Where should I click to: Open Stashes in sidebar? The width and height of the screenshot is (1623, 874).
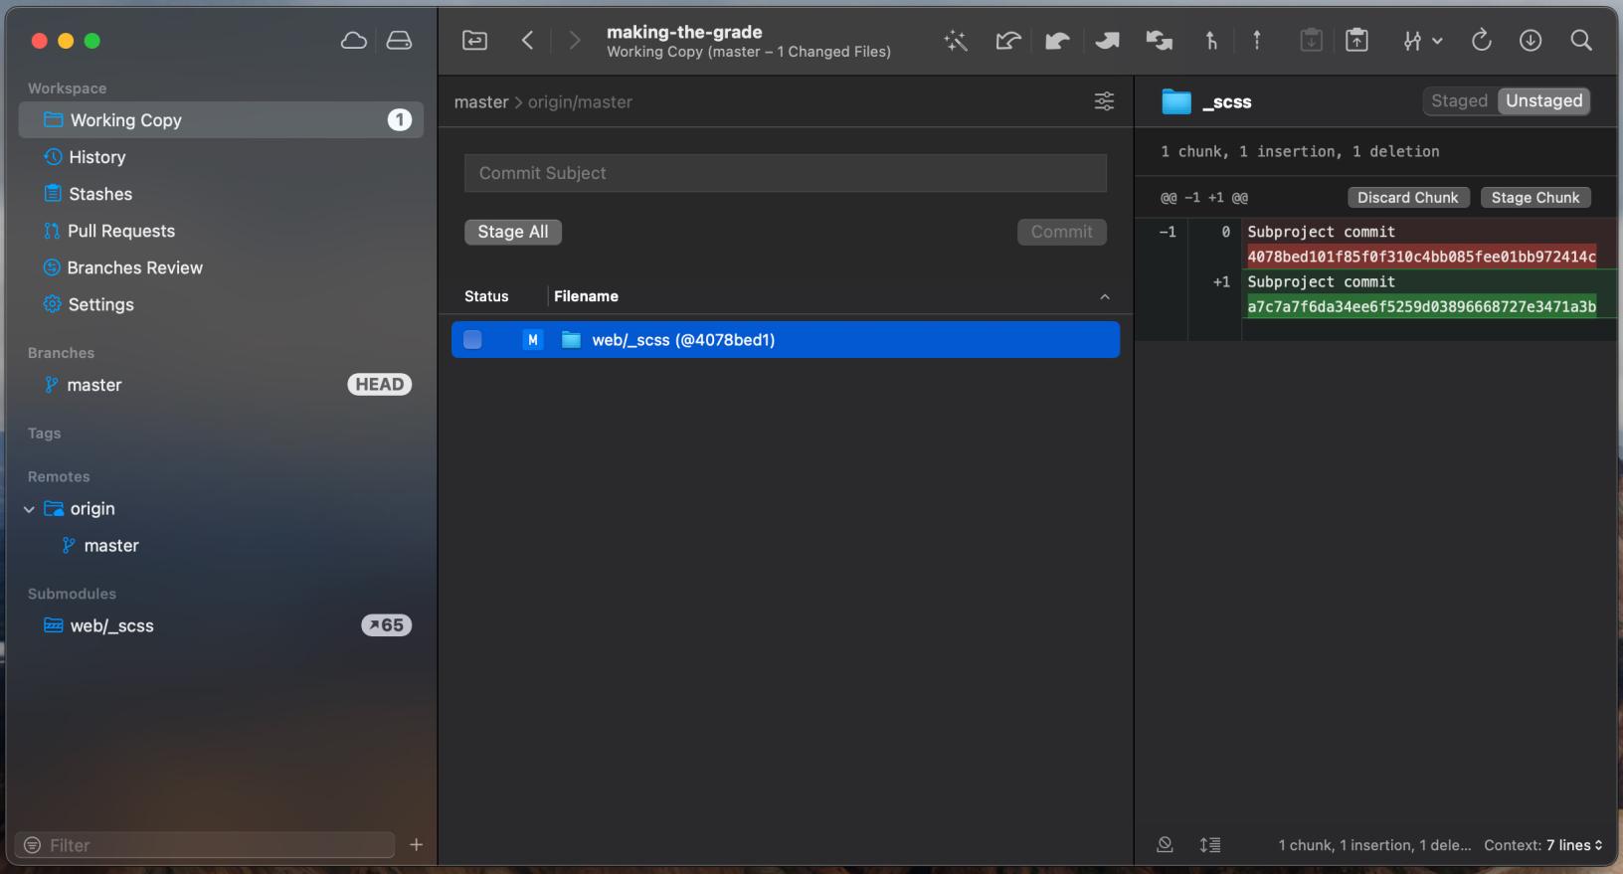pyautogui.click(x=221, y=194)
